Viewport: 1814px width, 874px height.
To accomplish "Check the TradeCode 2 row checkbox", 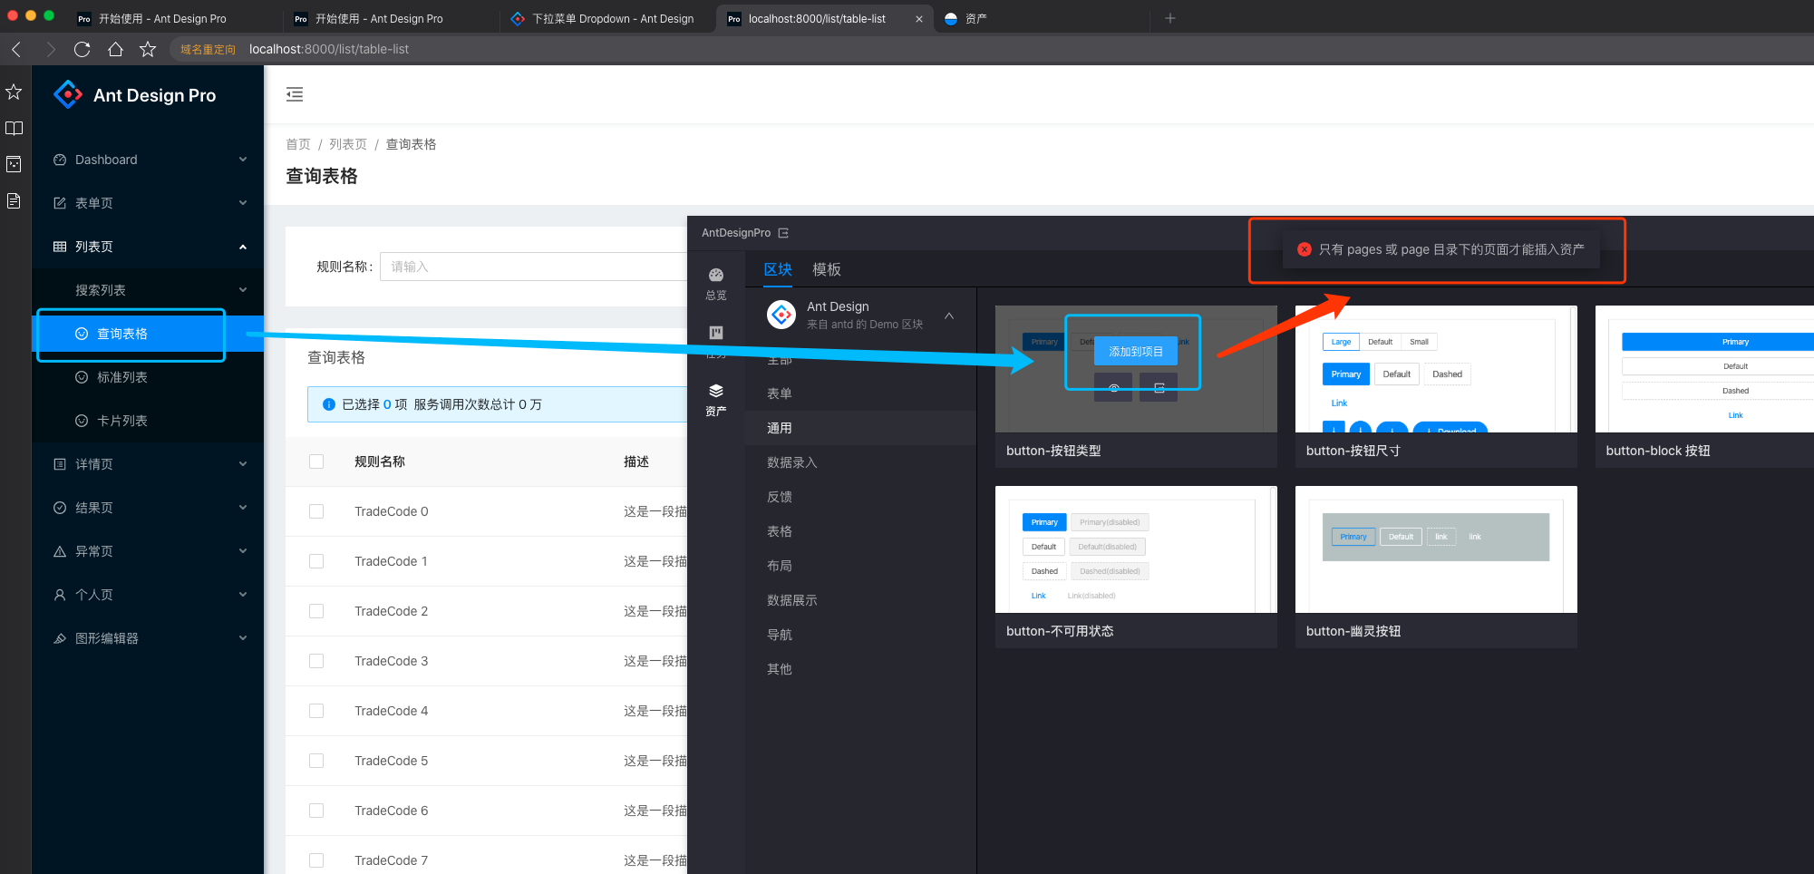I will (x=316, y=611).
